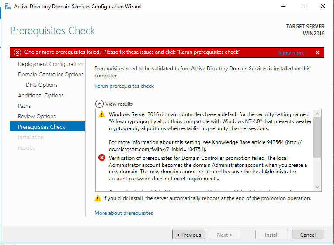Viewport: 334px width, 245px height.
Task: Go to Deployment Configuration step
Action: point(50,64)
